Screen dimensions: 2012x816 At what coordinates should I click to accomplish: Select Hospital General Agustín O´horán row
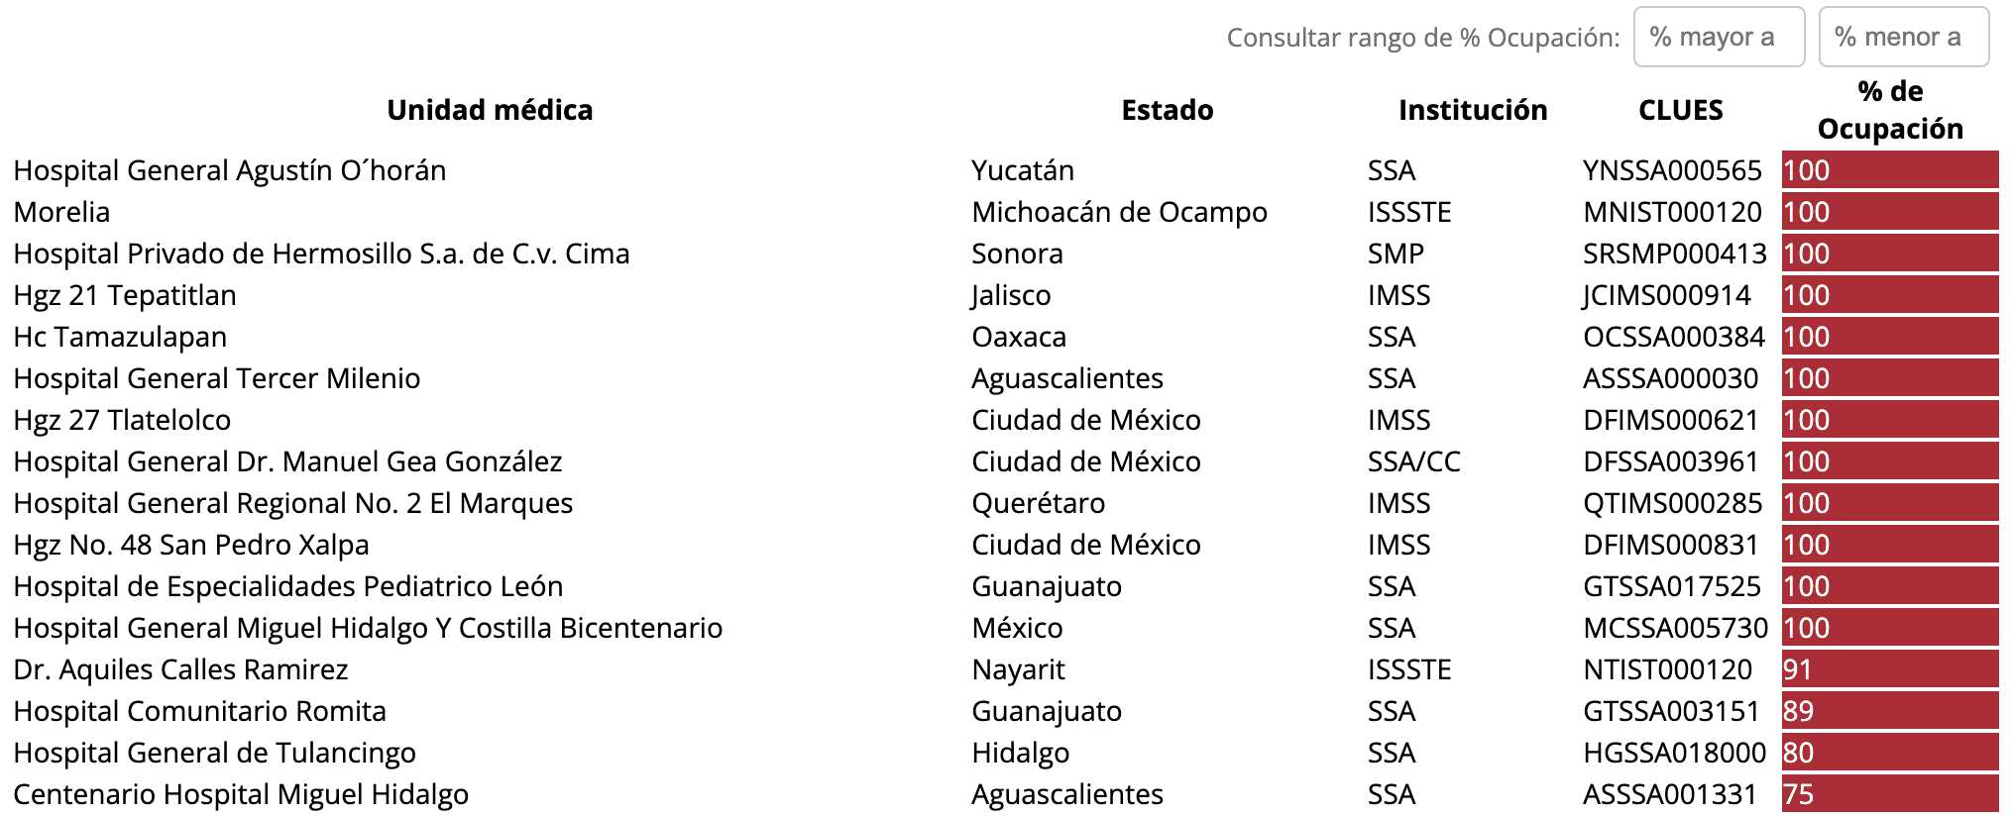tap(230, 170)
